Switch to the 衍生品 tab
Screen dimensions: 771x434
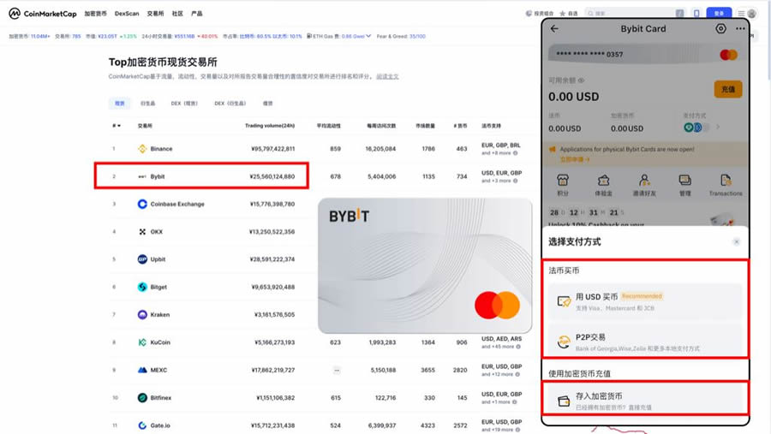point(148,104)
